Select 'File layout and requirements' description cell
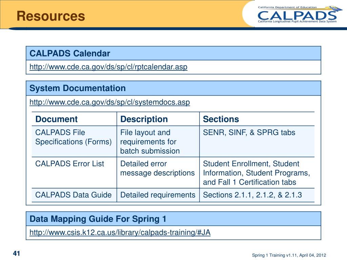 pos(158,142)
